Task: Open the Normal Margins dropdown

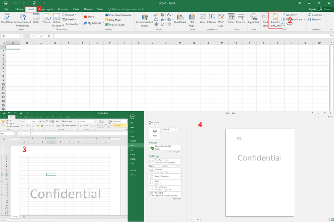Action: (x=165, y=188)
